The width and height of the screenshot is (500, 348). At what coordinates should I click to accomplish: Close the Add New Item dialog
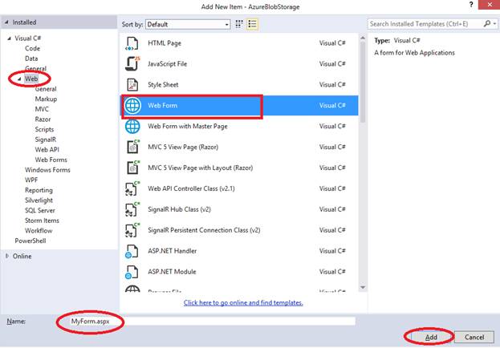coord(489,5)
